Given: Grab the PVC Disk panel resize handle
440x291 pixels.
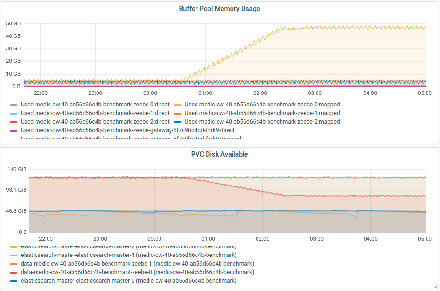Looking at the screenshot, I should [x=435, y=286].
